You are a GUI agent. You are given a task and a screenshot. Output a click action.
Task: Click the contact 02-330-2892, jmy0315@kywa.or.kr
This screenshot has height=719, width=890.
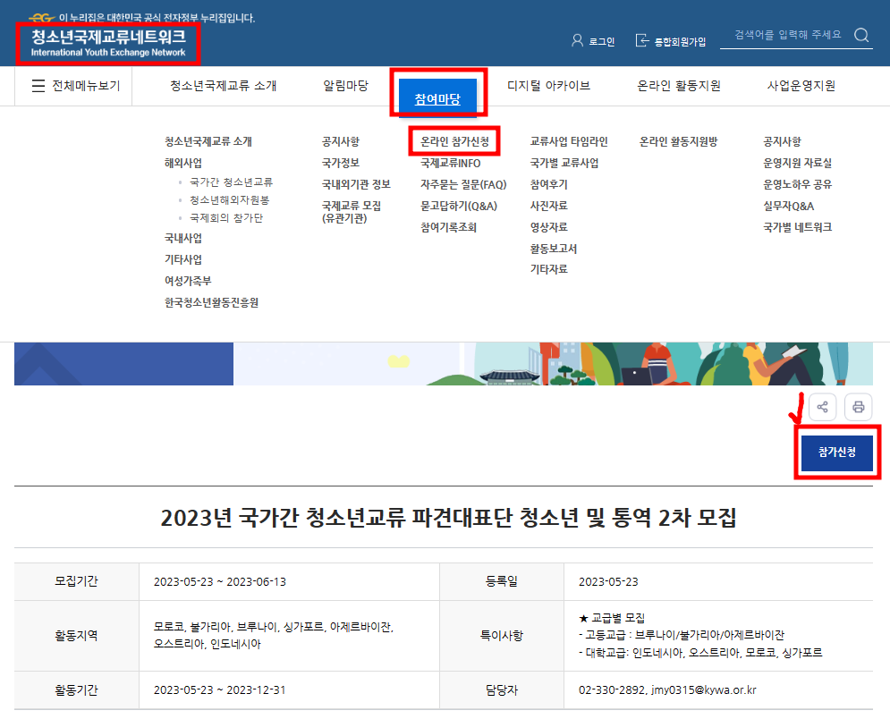coord(667,690)
